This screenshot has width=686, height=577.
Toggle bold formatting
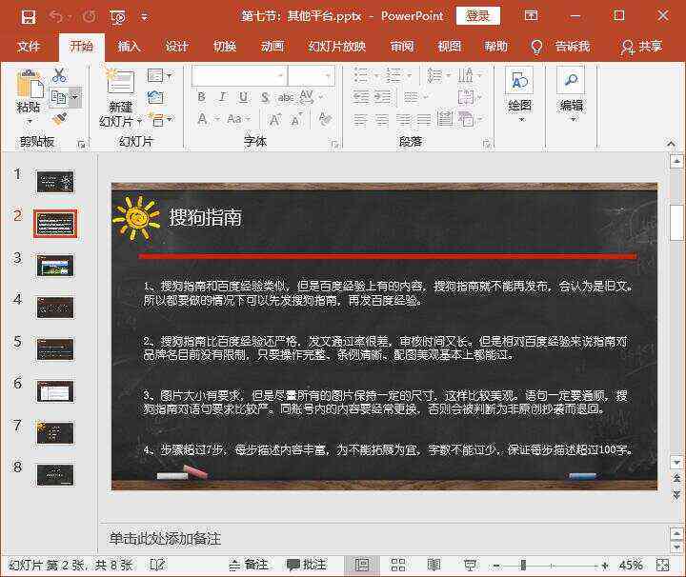pos(201,96)
